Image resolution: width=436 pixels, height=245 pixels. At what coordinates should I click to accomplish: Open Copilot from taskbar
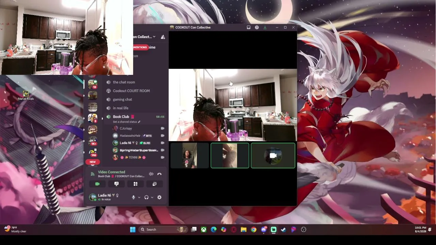(223, 230)
